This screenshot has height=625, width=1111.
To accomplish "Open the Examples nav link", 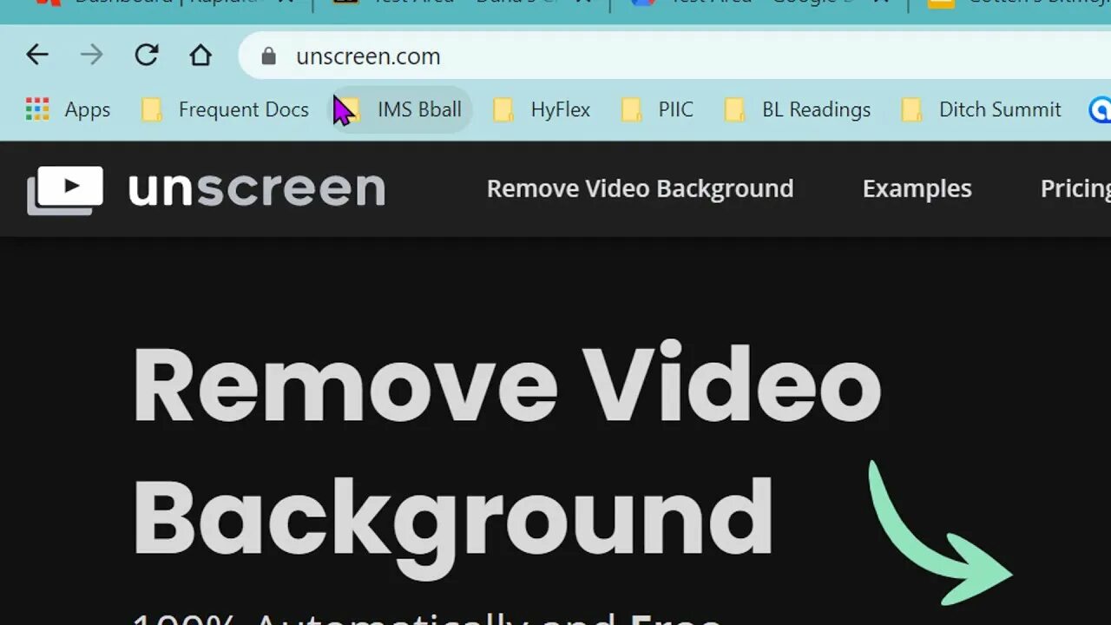I will (917, 188).
